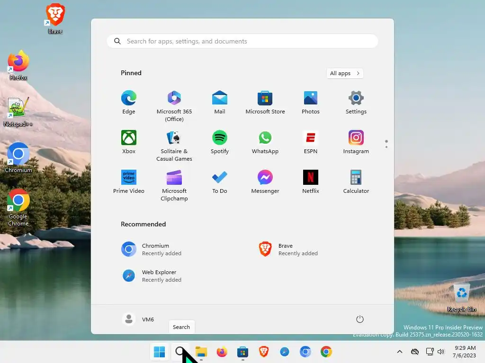Select the Notepad++ desktop shortcut
Viewport: 485px width, 363px height.
[18, 112]
